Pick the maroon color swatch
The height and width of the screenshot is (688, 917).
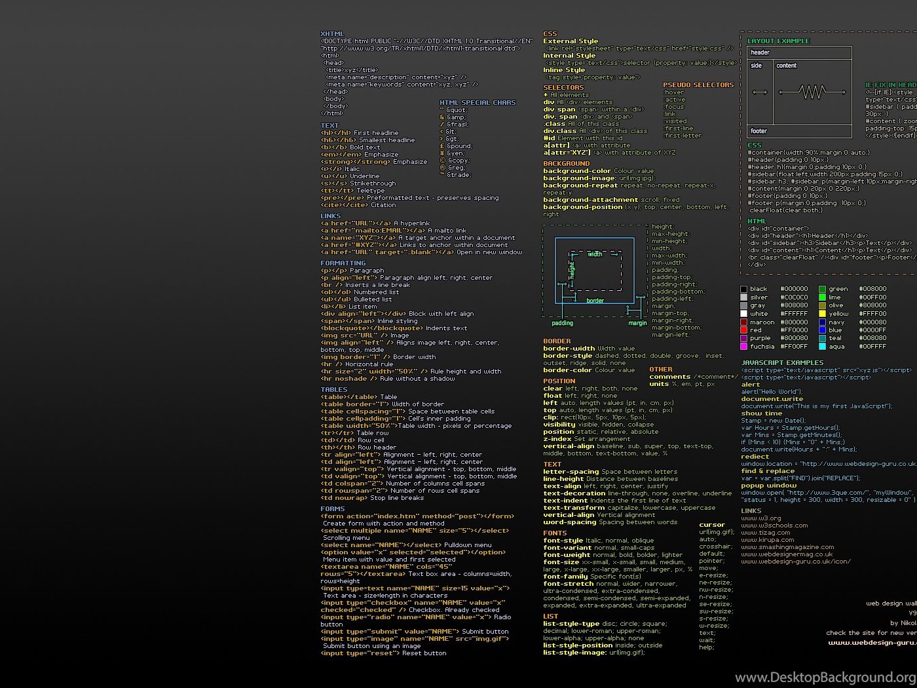pos(743,322)
